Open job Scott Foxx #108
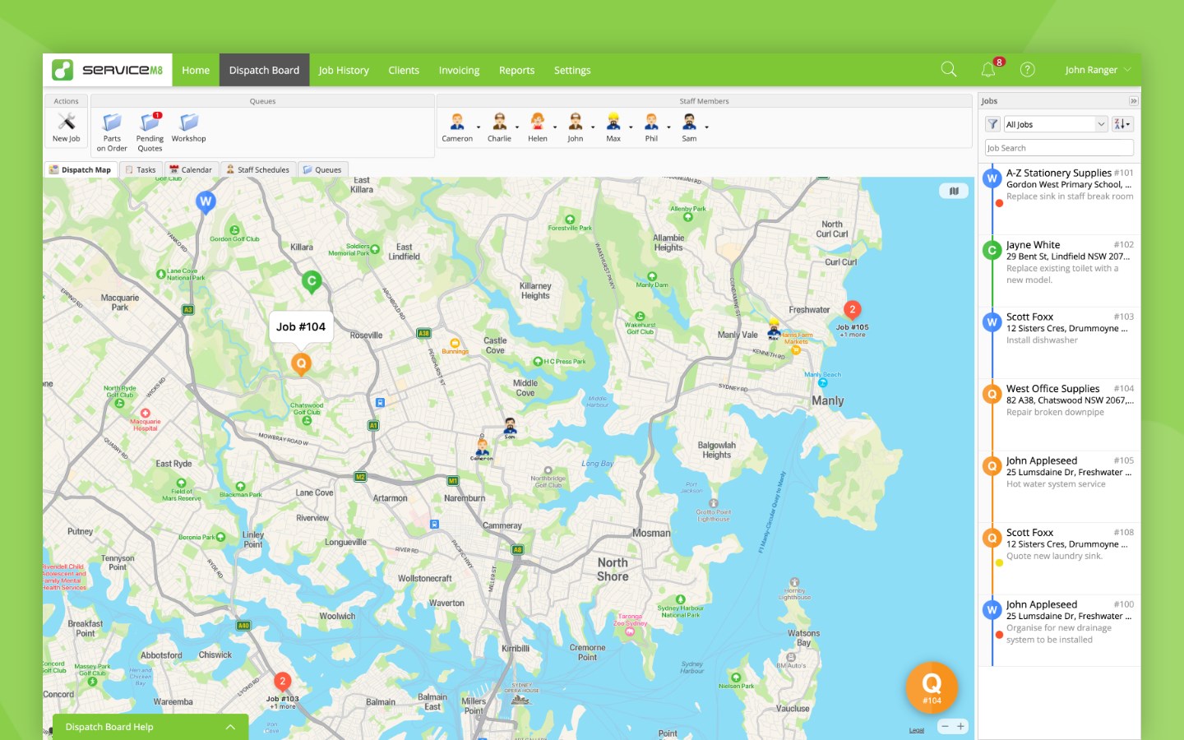The width and height of the screenshot is (1184, 740). (1059, 557)
